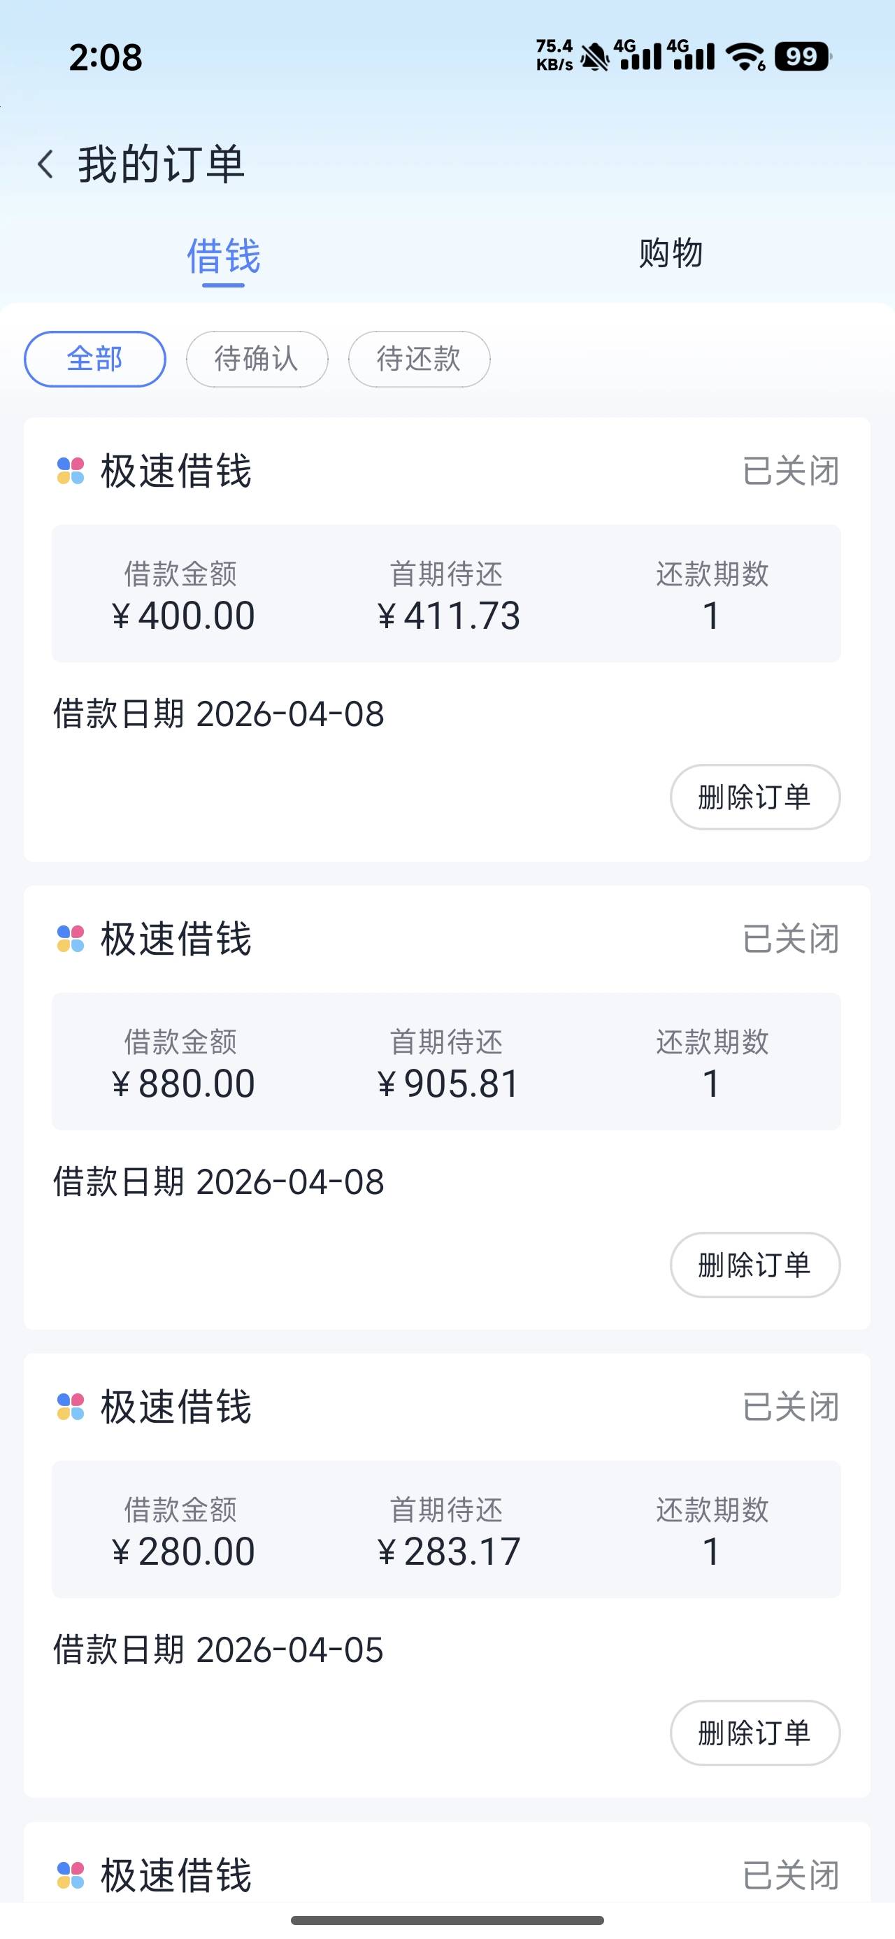Tap the colorful icon of the ¥880.00 order
Viewport: 895px width, 1939px height.
(71, 939)
